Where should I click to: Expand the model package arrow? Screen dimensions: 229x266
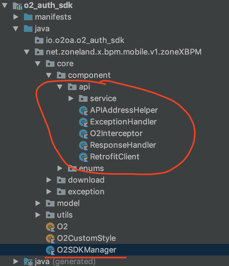pyautogui.click(x=38, y=203)
